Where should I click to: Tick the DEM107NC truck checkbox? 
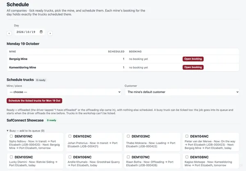(x=128, y=157)
